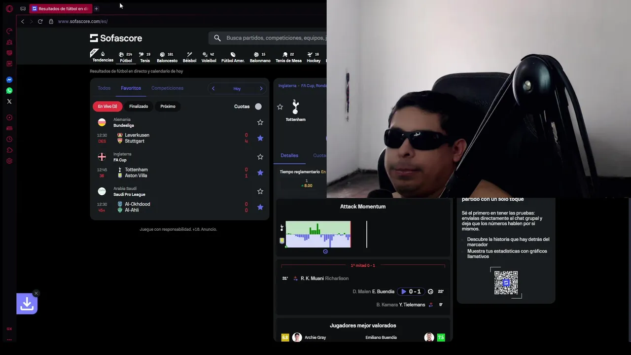
Task: Click the goal marker under the momentum graph
Action: click(x=325, y=251)
